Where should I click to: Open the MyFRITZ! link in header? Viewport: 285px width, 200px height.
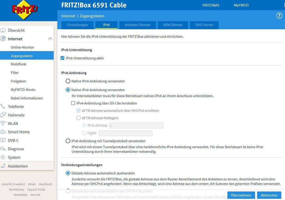tap(241, 5)
